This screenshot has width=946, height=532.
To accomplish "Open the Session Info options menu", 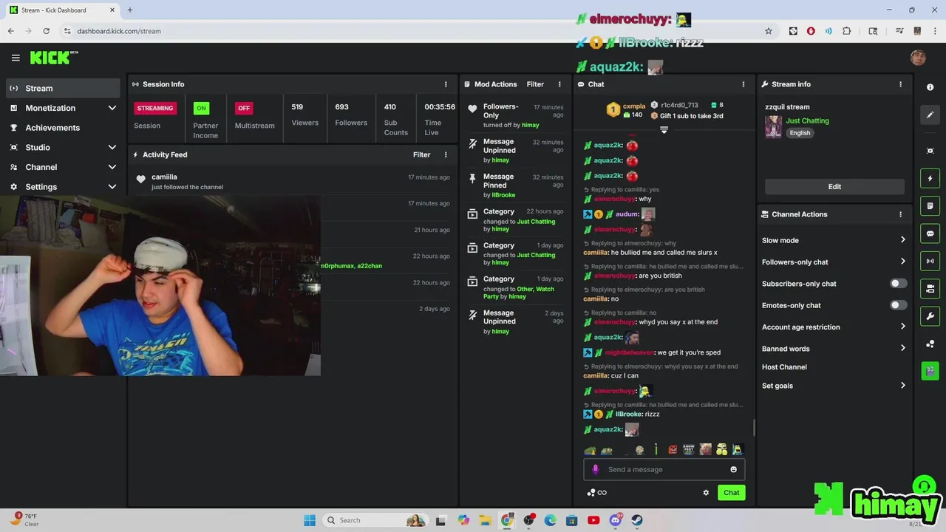I will coord(446,84).
